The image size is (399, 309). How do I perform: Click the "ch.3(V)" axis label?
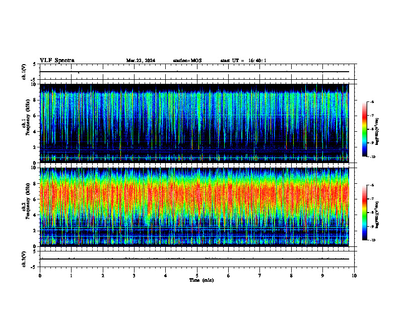pos(24,259)
